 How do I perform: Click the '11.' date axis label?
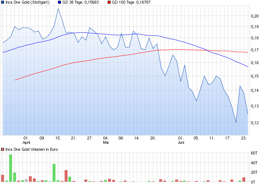point(212,138)
